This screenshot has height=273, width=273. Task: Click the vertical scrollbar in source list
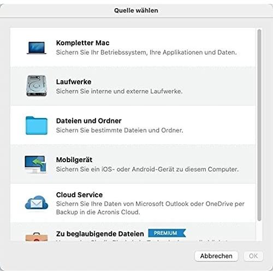click(259, 125)
